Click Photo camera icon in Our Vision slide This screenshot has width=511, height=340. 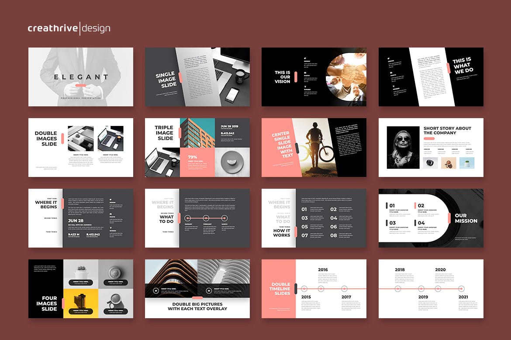pos(306,73)
